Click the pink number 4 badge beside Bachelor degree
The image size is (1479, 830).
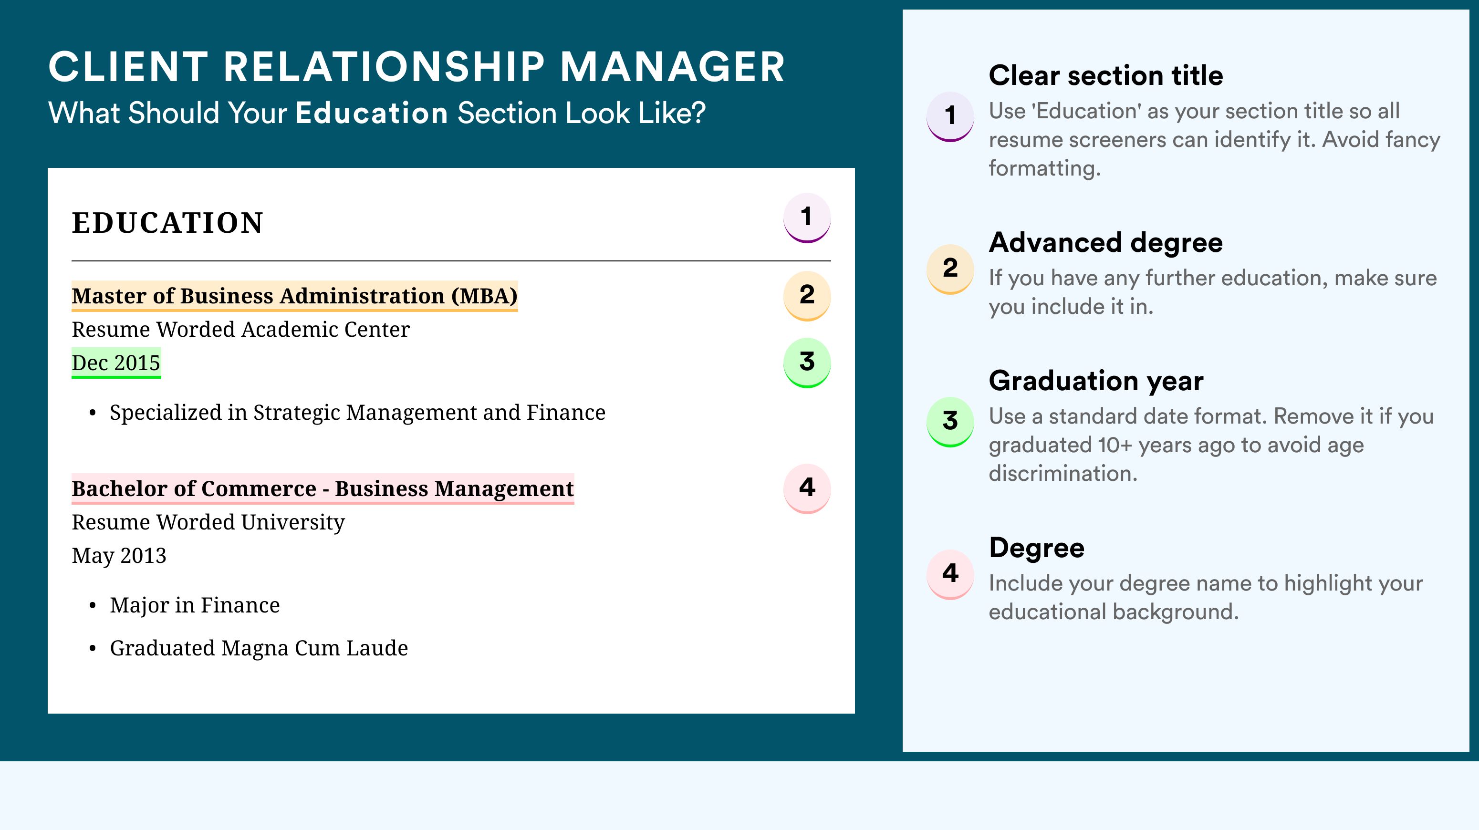[x=807, y=488]
